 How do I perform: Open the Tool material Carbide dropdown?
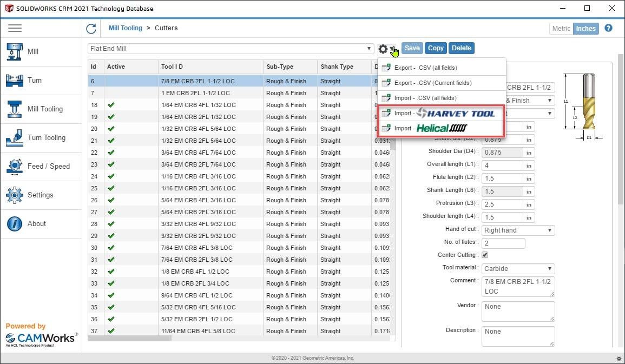(518, 269)
